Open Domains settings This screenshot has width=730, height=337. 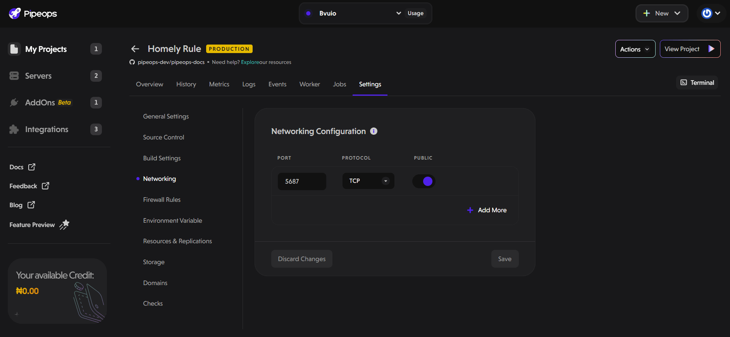155,283
